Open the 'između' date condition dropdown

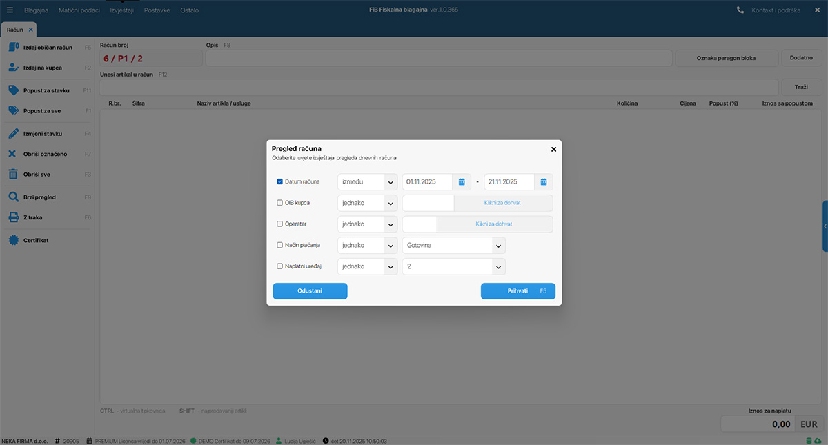[x=390, y=182]
